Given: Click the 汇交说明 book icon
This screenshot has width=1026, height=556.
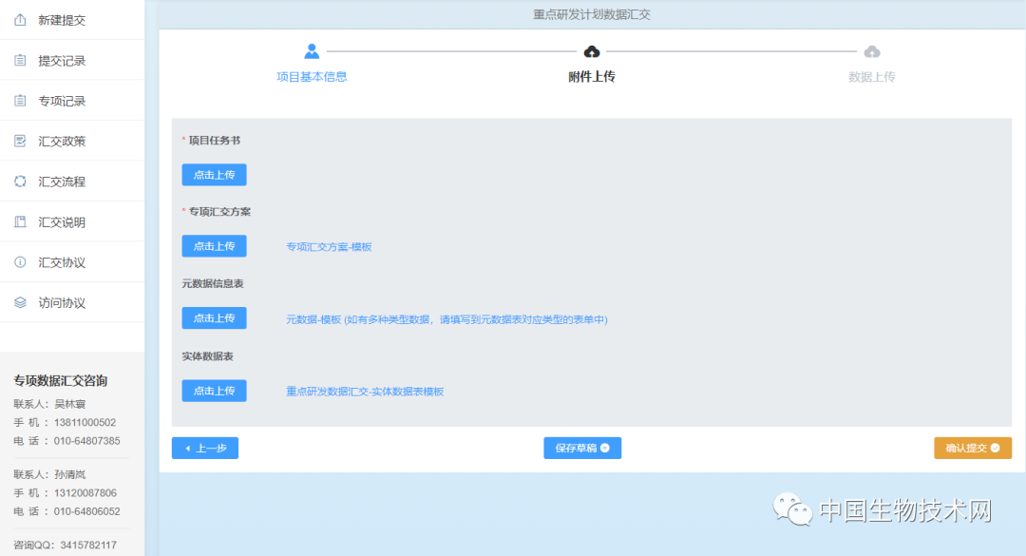Looking at the screenshot, I should tap(20, 222).
